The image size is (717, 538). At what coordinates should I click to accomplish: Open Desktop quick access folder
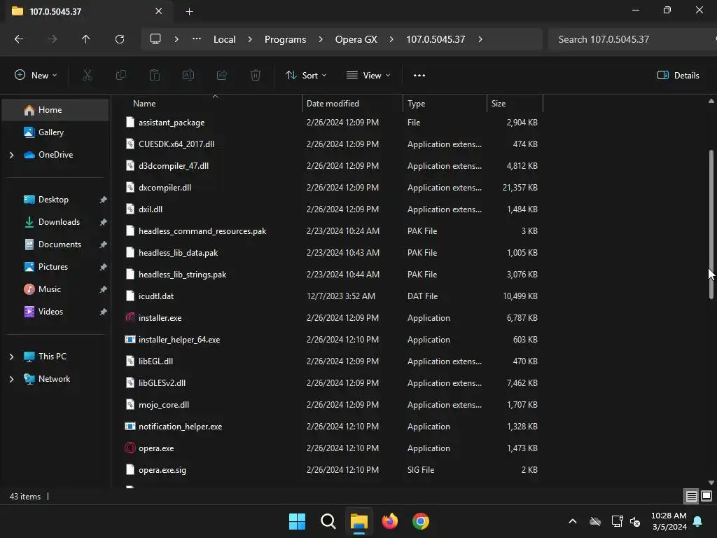(x=55, y=200)
